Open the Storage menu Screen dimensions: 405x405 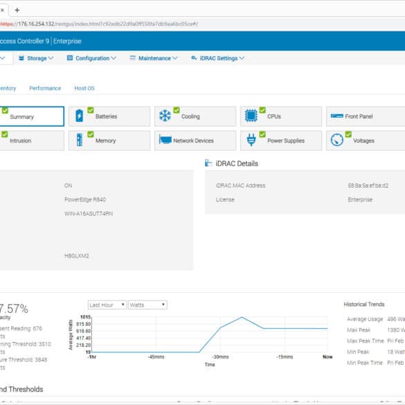point(36,58)
